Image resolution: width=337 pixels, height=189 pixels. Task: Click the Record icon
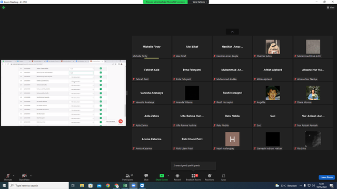177,176
